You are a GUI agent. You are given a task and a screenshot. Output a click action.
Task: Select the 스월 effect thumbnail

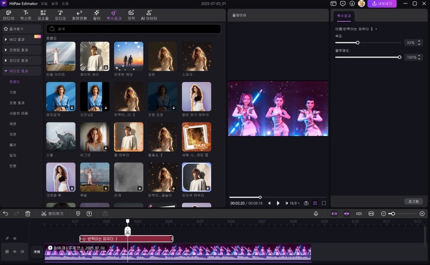pos(61,137)
